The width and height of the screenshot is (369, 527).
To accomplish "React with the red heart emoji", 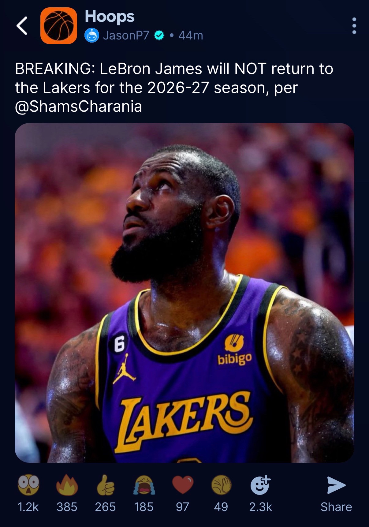I will click(x=183, y=485).
